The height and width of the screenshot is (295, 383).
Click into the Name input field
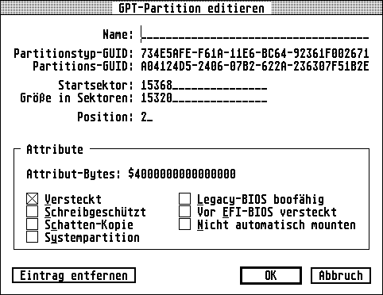point(255,34)
